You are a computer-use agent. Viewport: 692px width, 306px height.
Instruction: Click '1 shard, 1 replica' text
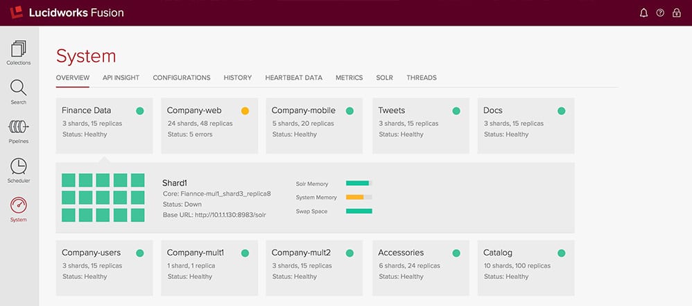(x=191, y=266)
